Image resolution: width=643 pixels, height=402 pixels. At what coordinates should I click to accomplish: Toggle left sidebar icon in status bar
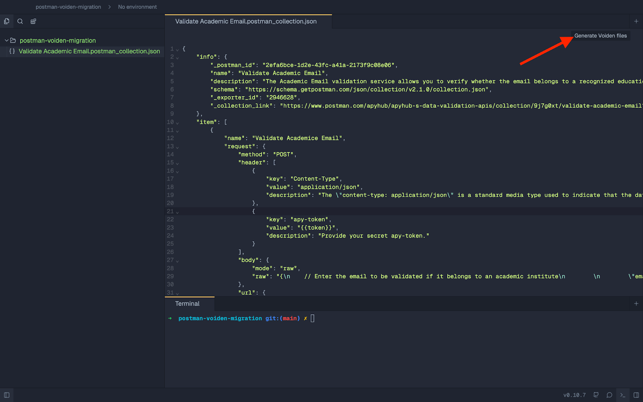point(6,395)
